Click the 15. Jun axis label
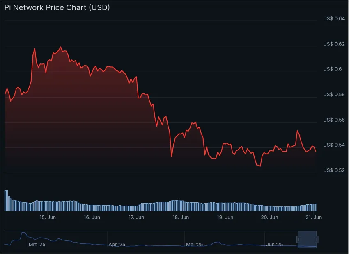 coord(47,218)
